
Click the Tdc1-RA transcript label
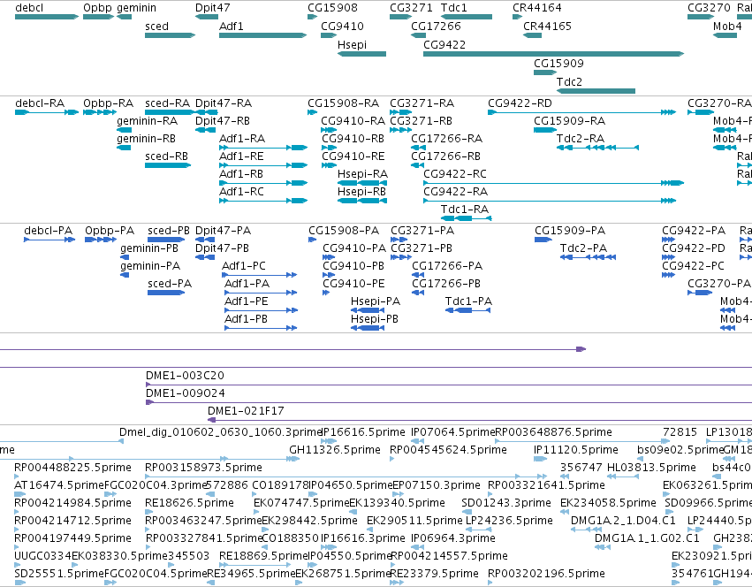point(464,210)
